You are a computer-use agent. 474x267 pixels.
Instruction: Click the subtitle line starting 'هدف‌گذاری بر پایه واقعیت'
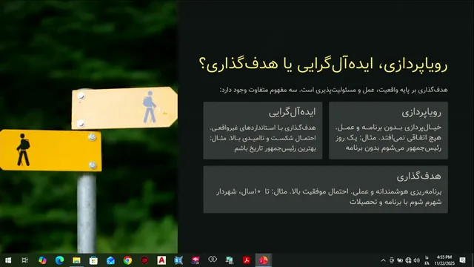coord(333,90)
